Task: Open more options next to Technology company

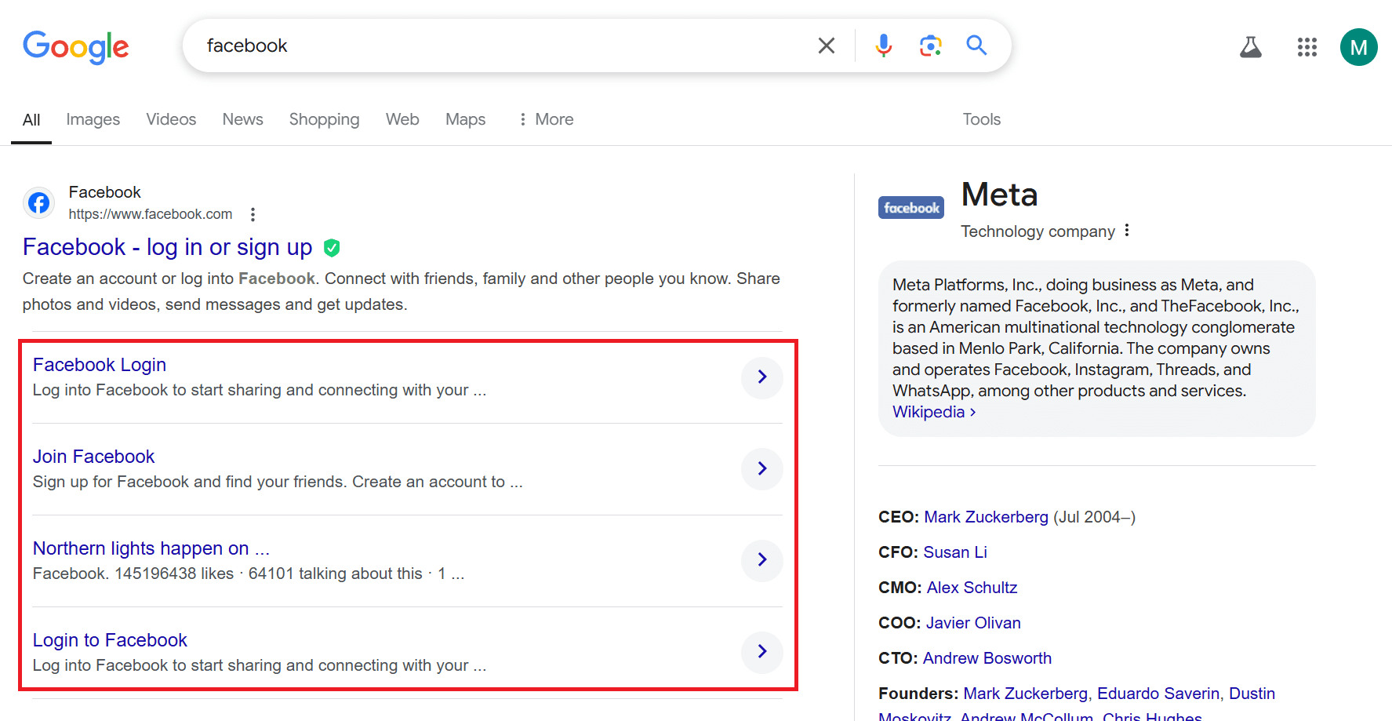Action: coord(1127,231)
